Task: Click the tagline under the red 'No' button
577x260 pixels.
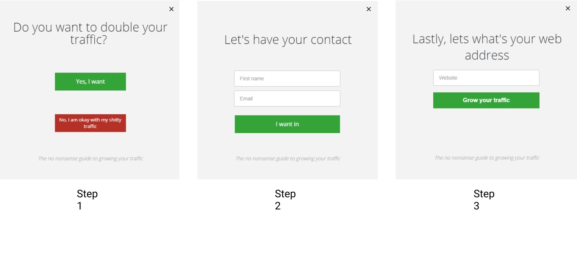Action: pyautogui.click(x=91, y=159)
